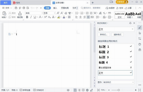Clear formatting with the eraser icon

(x=66, y=13)
